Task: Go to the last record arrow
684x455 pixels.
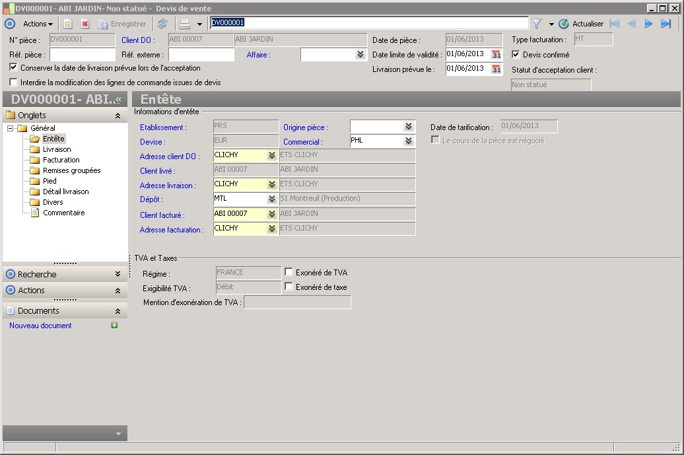Action: 666,24
